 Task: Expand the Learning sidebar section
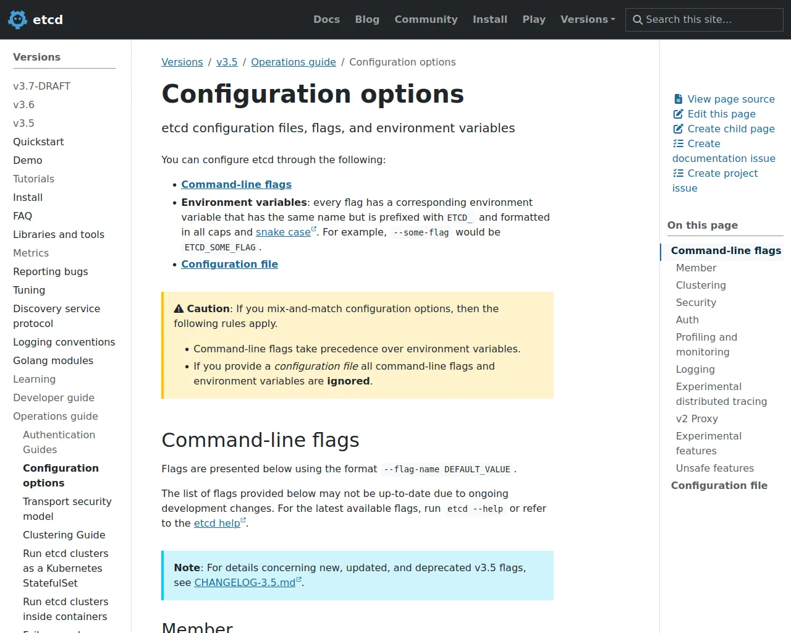tap(34, 379)
